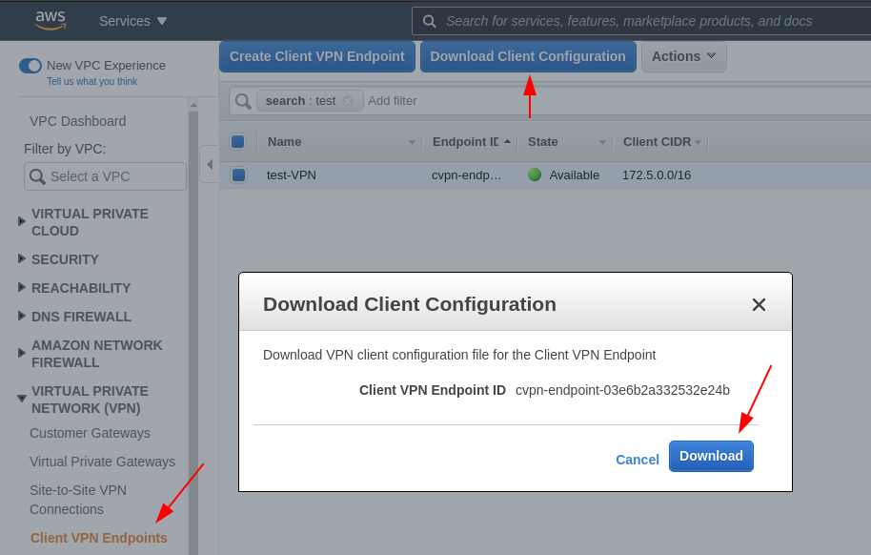Viewport: 871px width, 555px height.
Task: Click the green Available state indicator
Action: click(x=535, y=175)
